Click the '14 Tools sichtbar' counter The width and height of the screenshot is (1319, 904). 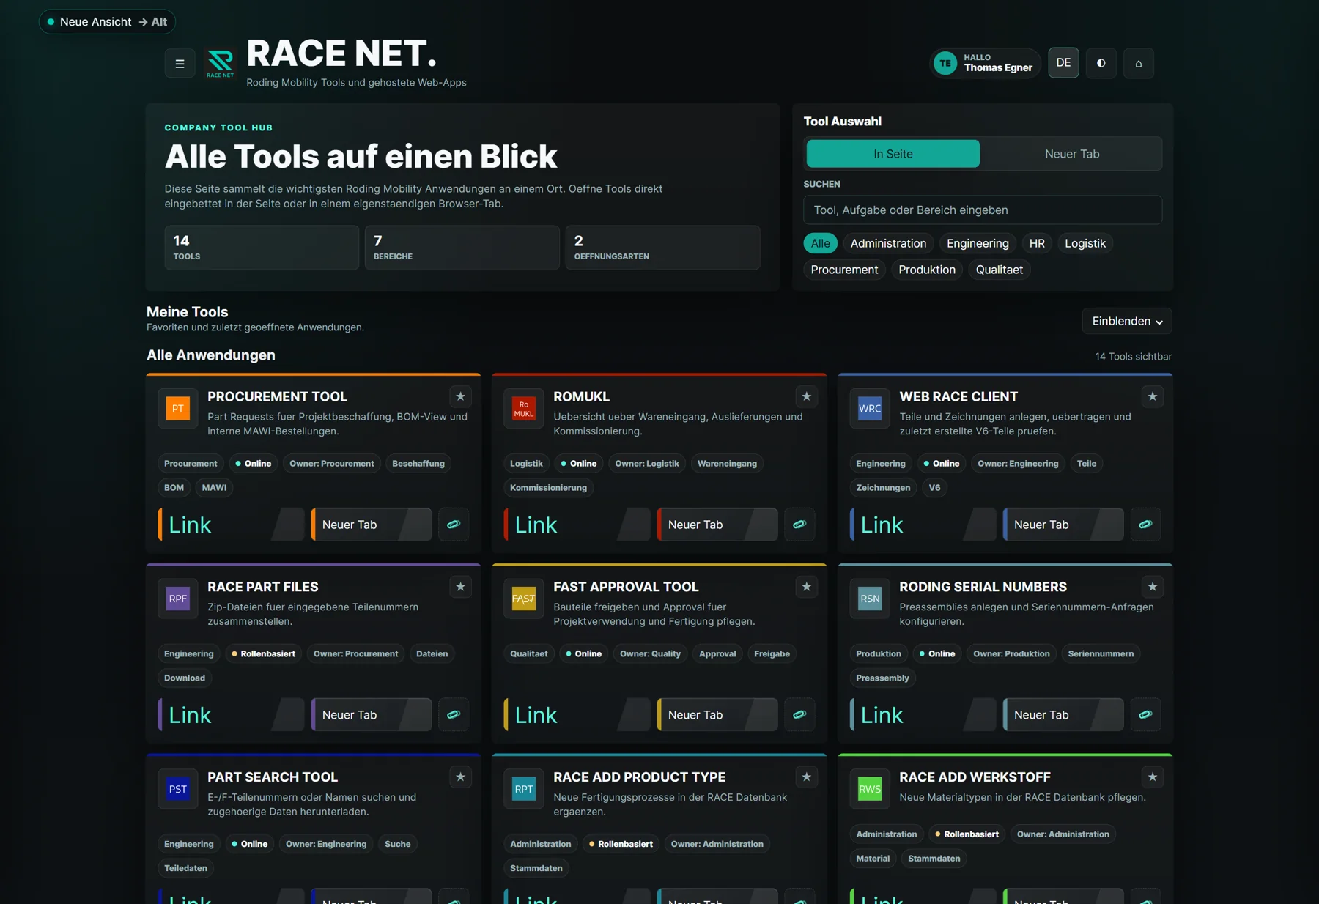pyautogui.click(x=1133, y=357)
